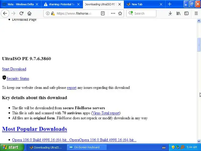Viewport: 201px width, 151px height.
Task: Select On-Screen Keyboard taskbar button
Action: point(87,147)
